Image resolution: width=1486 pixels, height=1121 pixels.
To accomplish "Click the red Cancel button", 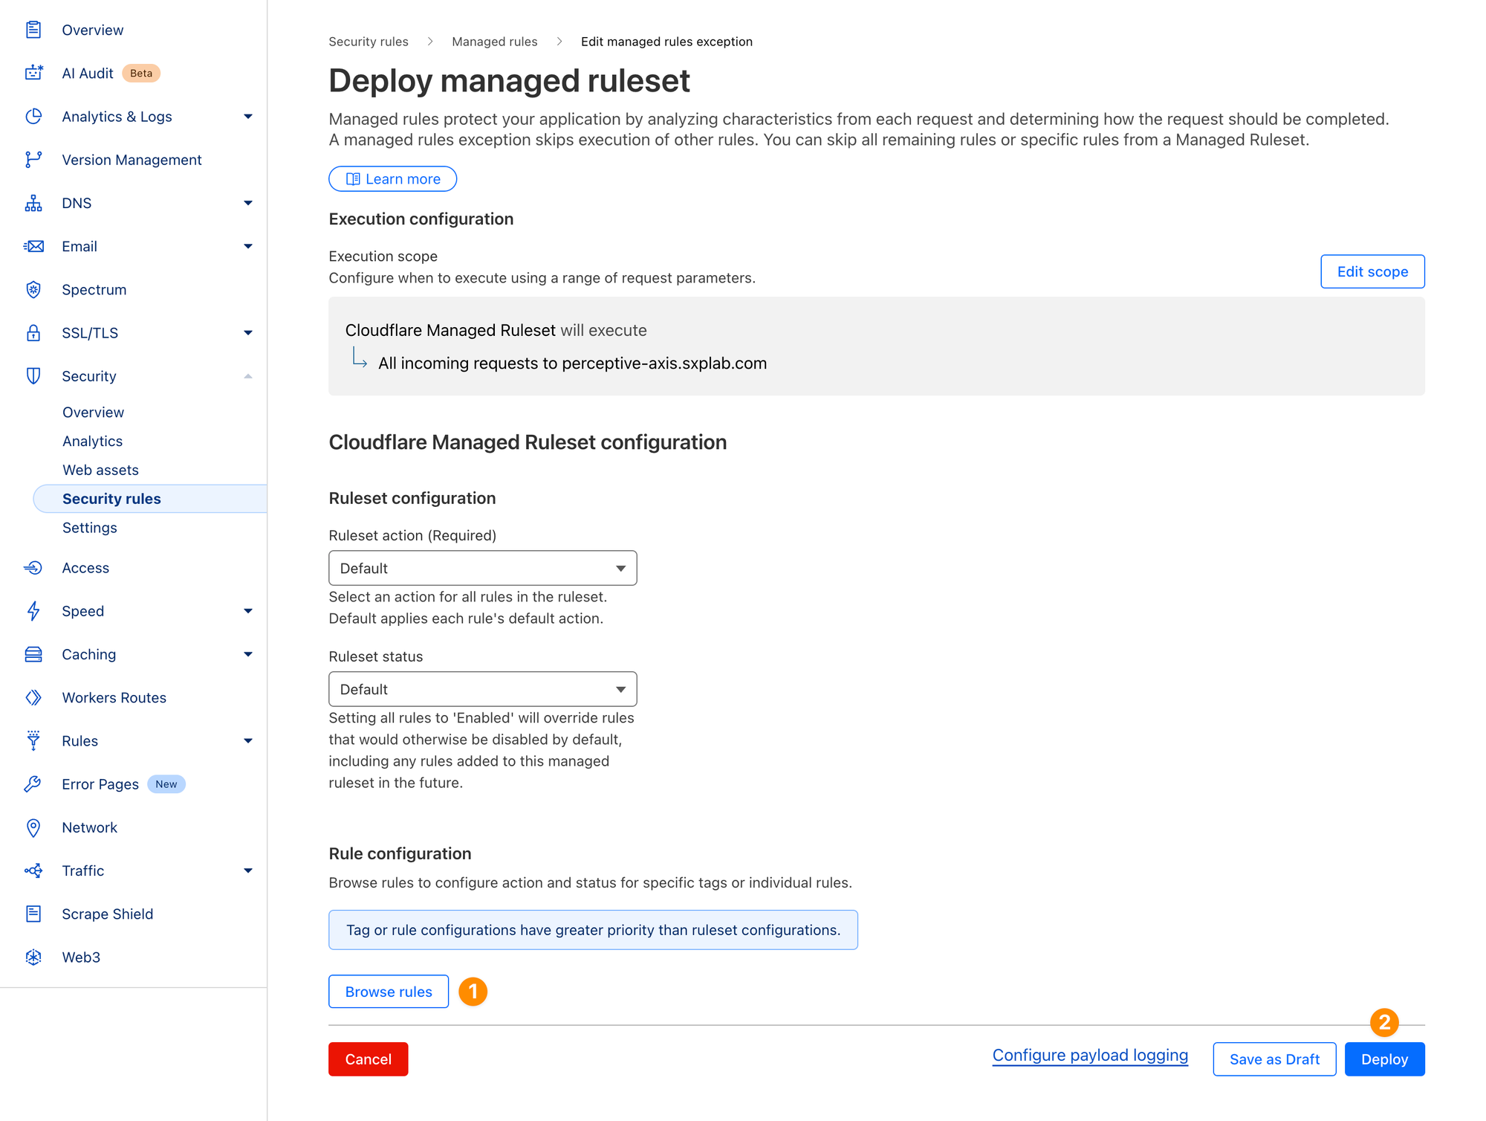I will (369, 1059).
